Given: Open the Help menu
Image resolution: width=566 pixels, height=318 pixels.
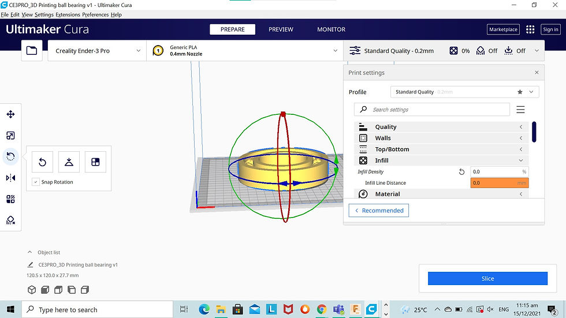Looking at the screenshot, I should pyautogui.click(x=116, y=15).
